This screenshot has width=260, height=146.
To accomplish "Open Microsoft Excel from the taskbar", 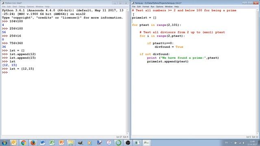I will pyautogui.click(x=52, y=143).
